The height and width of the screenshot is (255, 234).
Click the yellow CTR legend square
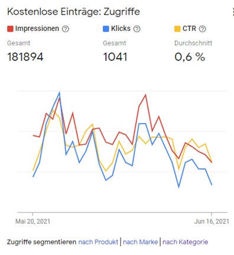click(177, 29)
